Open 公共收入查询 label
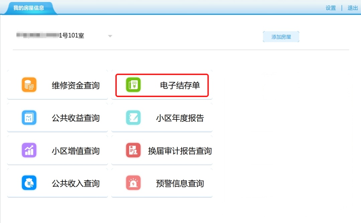Screen dimensions: 361x223 [x=76, y=184]
